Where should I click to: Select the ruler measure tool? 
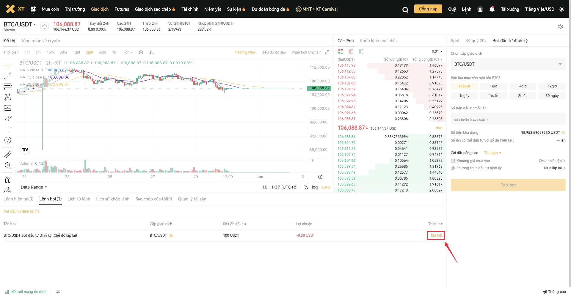click(8, 154)
